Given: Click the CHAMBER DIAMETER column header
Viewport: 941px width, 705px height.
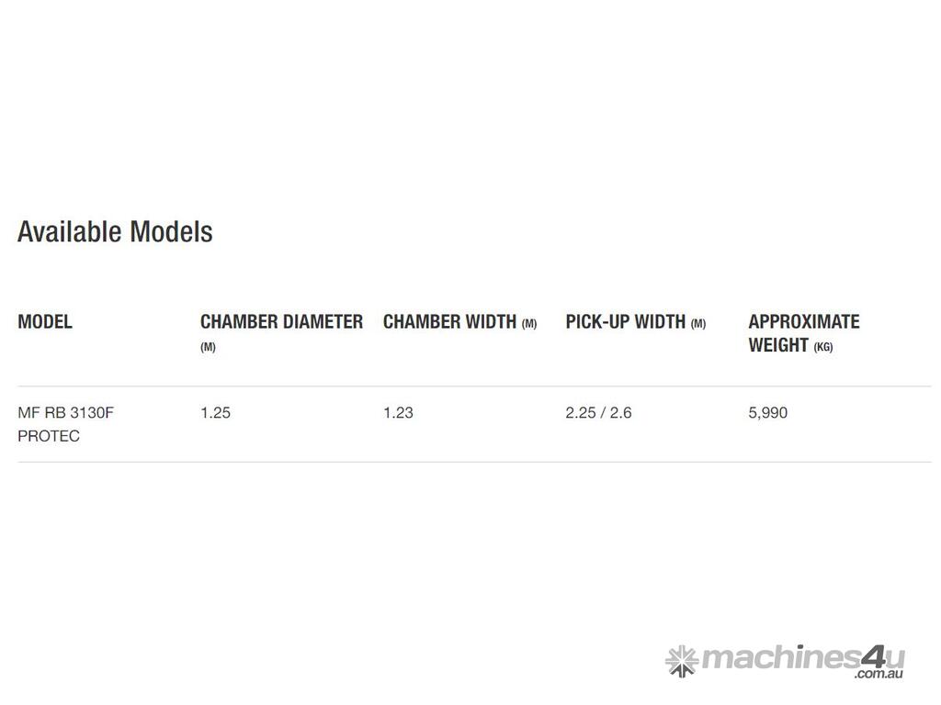Looking at the screenshot, I should click(281, 321).
